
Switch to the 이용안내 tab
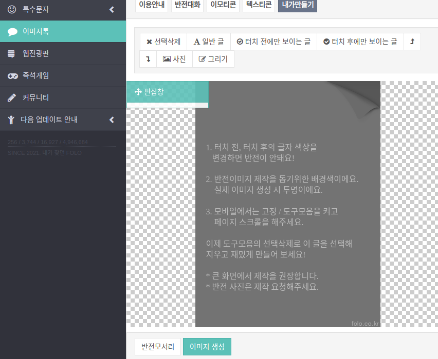[x=152, y=5]
